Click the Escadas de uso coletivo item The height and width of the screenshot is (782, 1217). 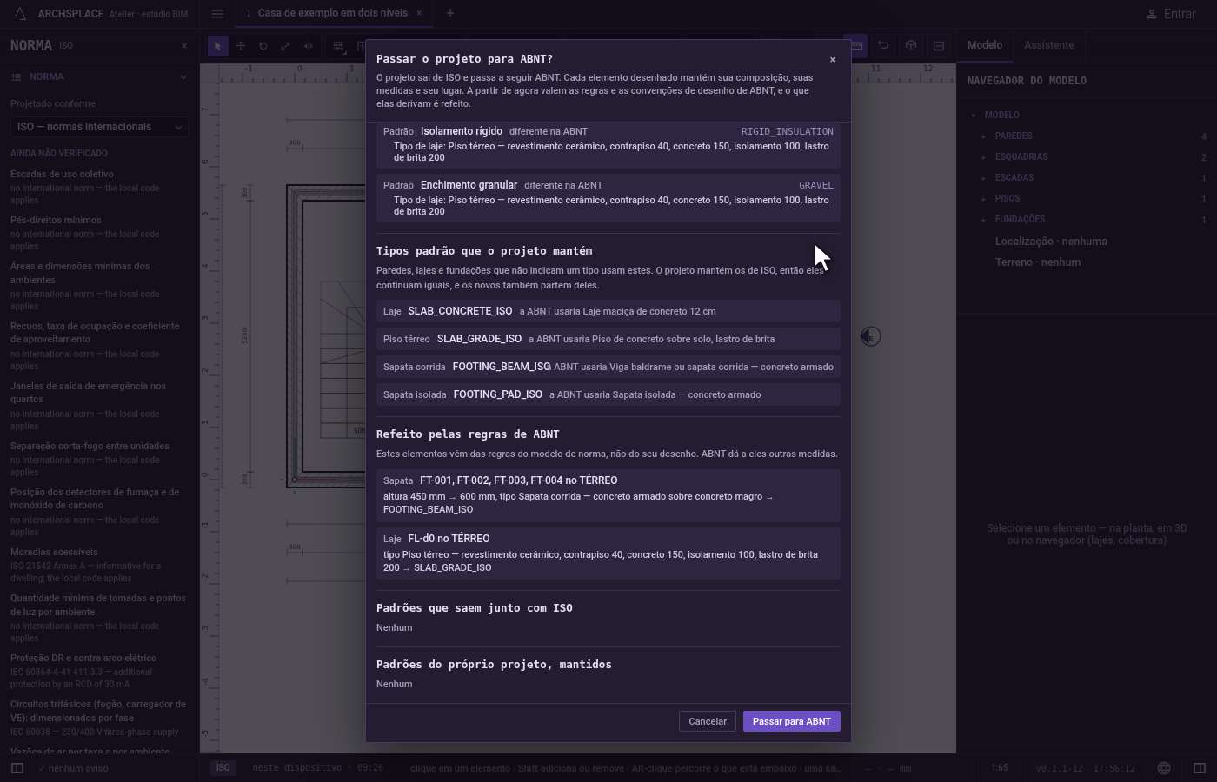(x=62, y=174)
